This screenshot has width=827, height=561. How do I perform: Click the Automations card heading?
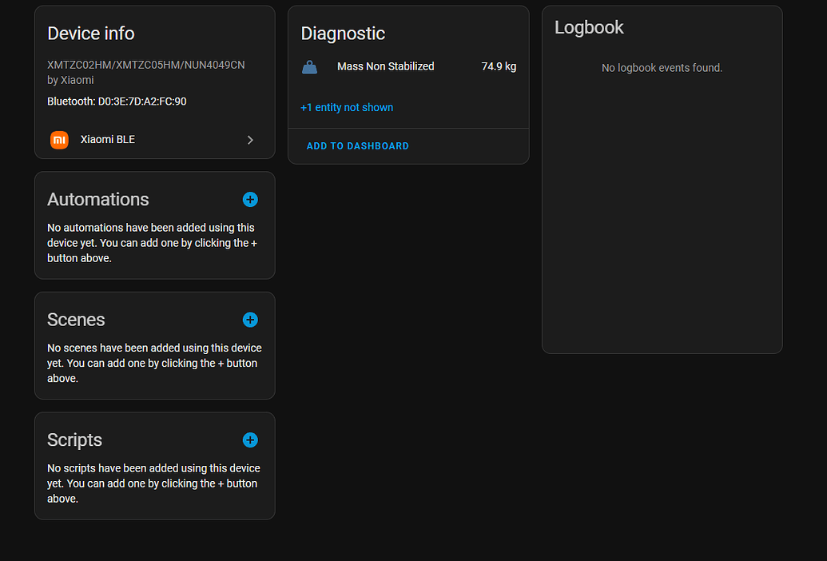[97, 200]
